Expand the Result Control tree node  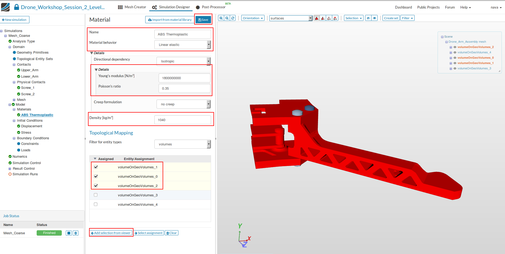tap(10, 169)
